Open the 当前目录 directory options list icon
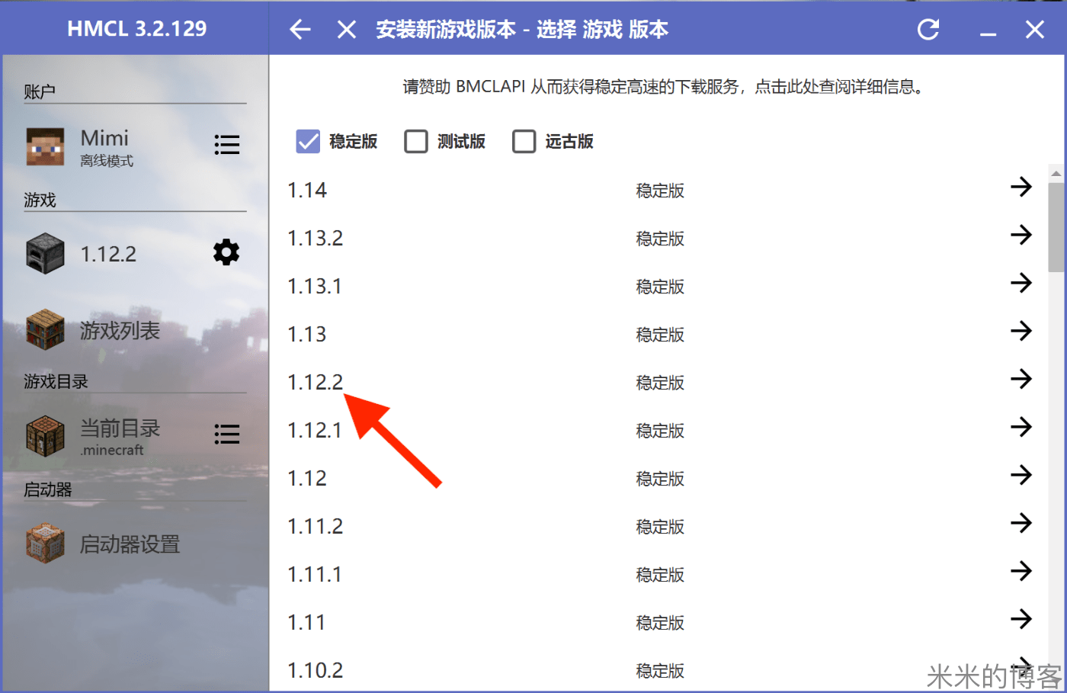Image resolution: width=1067 pixels, height=693 pixels. pyautogui.click(x=227, y=434)
